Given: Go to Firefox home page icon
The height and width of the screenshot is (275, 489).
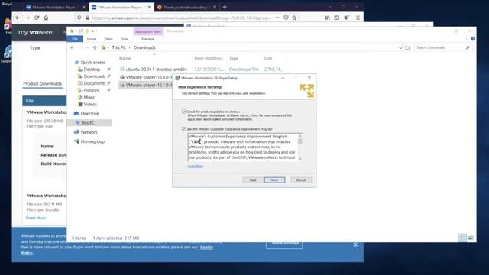Looking at the screenshot, I should (x=46, y=18).
